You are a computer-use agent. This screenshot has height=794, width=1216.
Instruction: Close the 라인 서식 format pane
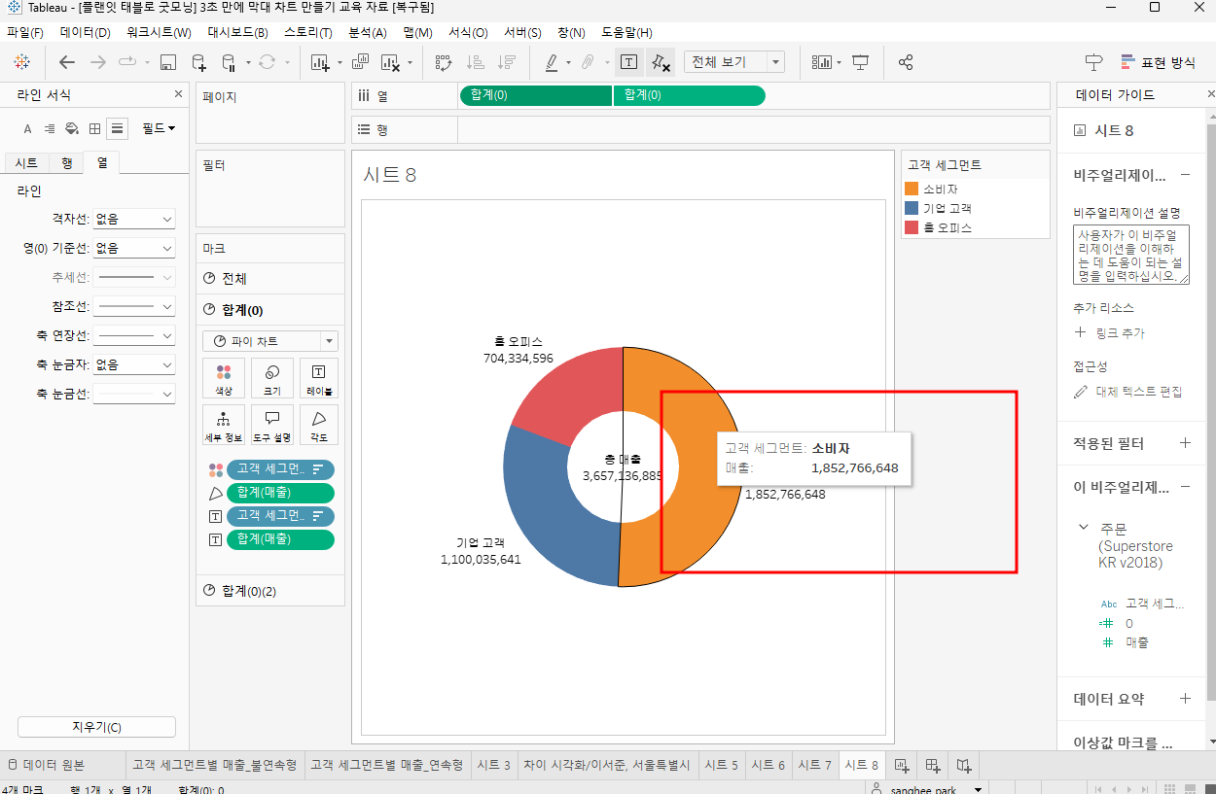pyautogui.click(x=178, y=94)
